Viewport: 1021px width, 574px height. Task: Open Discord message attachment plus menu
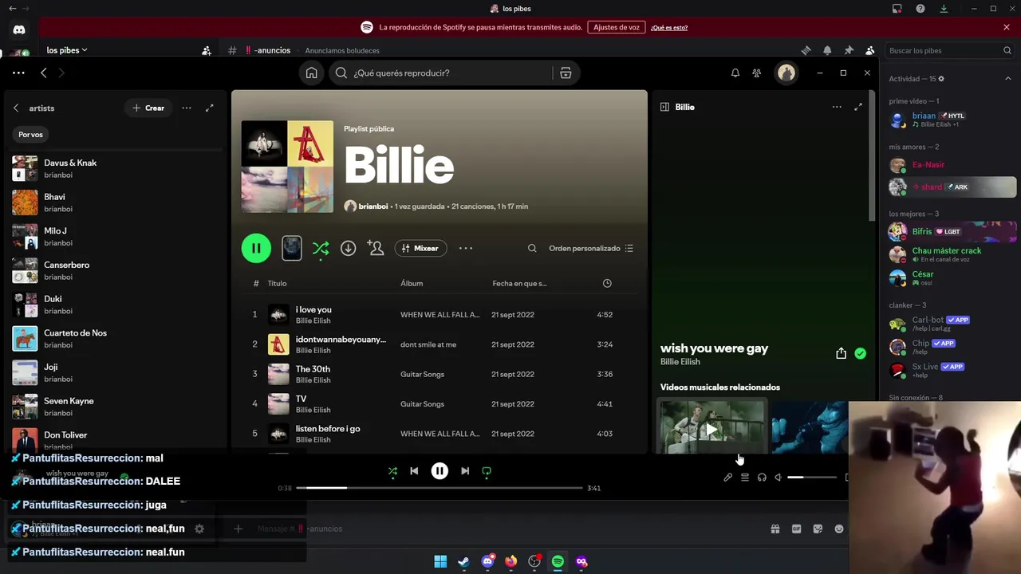point(238,529)
